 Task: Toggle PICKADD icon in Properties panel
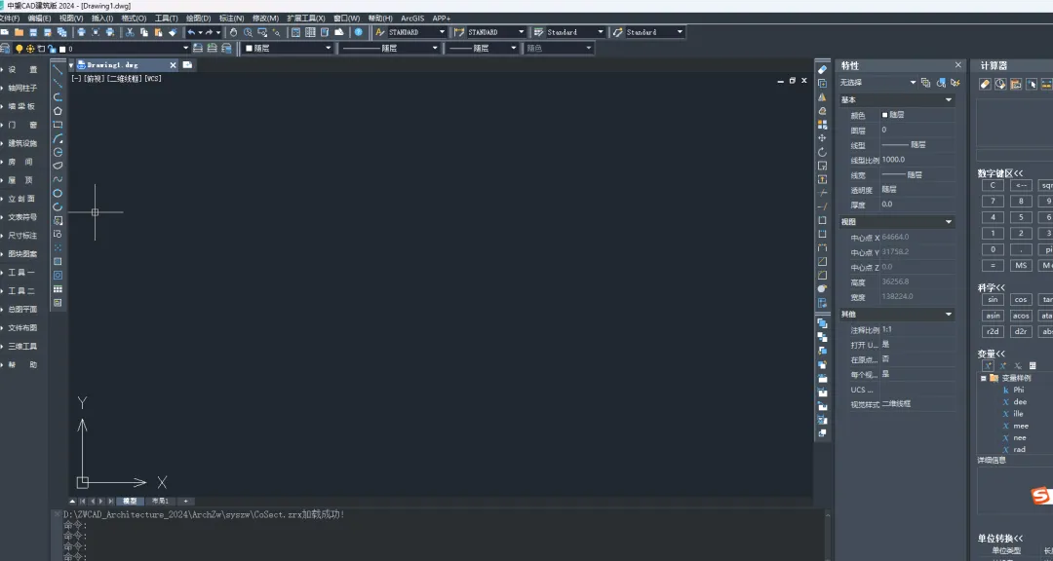[x=926, y=83]
